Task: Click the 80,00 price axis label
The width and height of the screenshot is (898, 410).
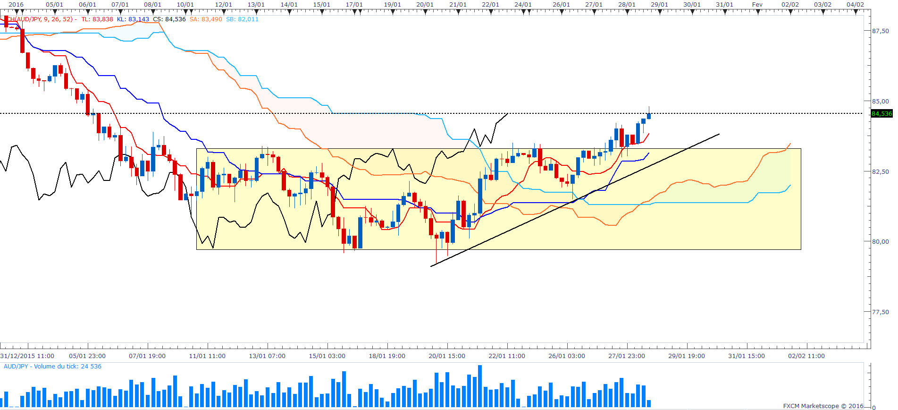Action: coord(880,241)
